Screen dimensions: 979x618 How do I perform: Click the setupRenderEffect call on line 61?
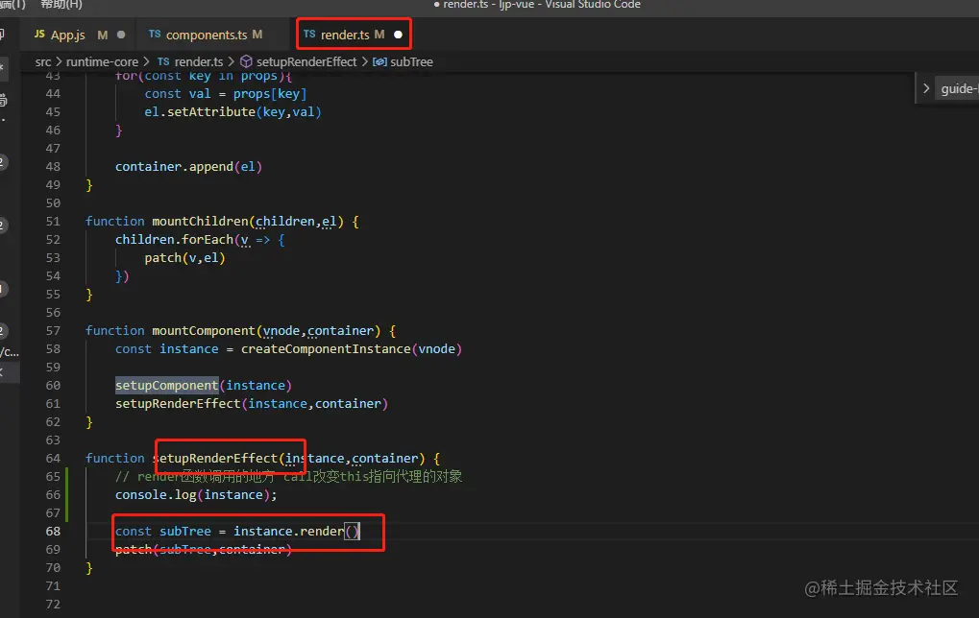tap(178, 403)
